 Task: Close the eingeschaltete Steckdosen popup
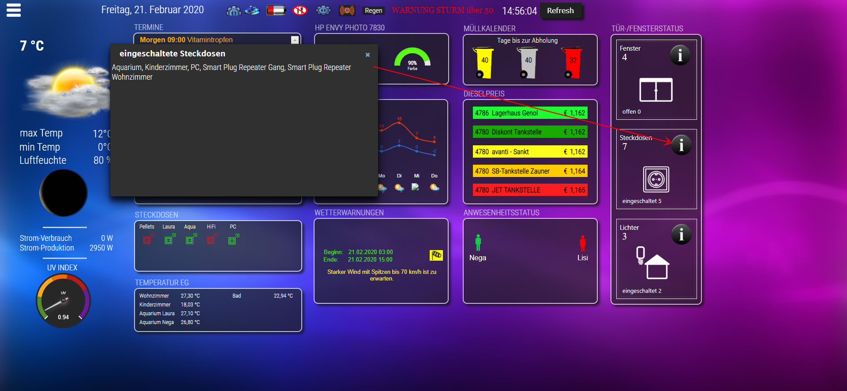point(367,55)
